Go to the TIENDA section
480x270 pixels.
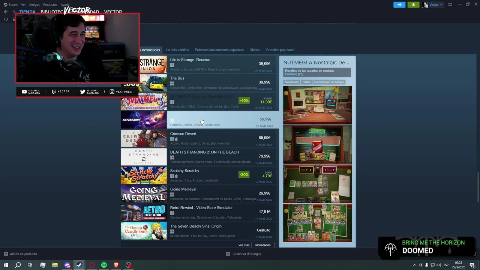[27, 12]
